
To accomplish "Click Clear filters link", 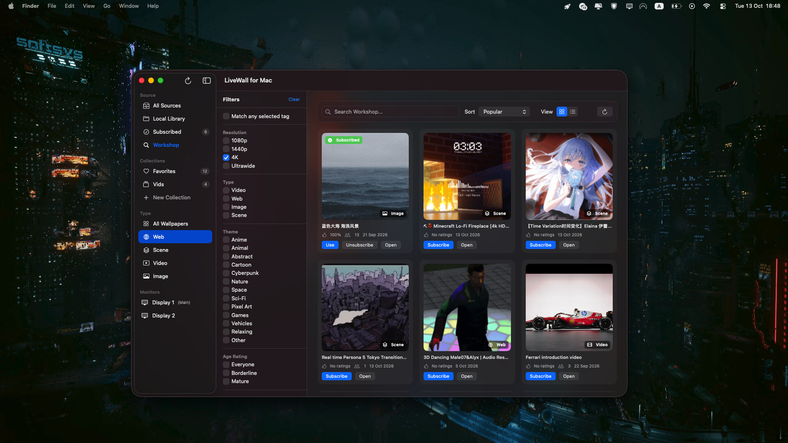I will click(294, 100).
